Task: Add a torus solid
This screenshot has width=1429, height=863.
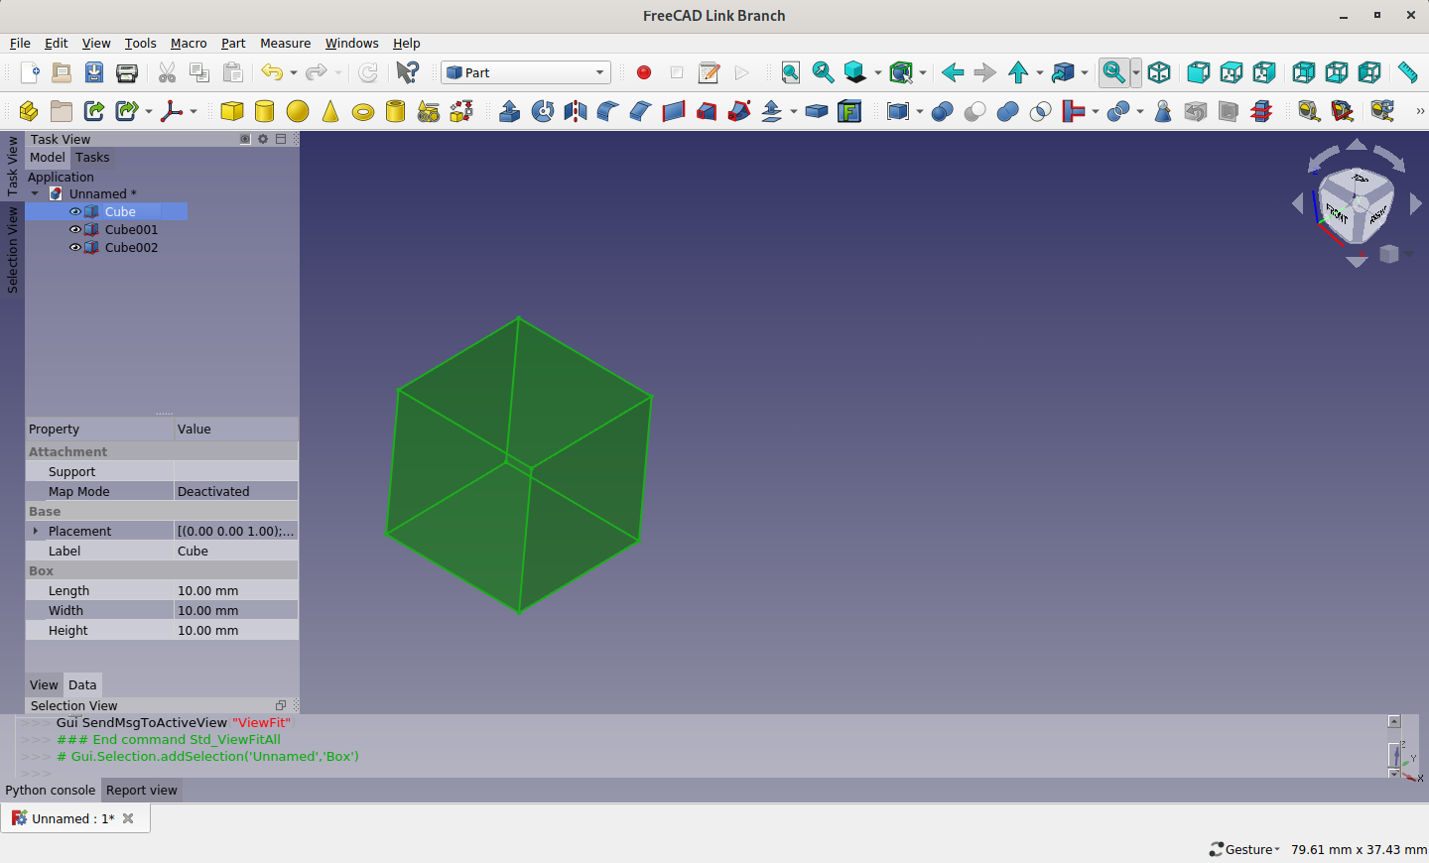Action: pyautogui.click(x=363, y=112)
